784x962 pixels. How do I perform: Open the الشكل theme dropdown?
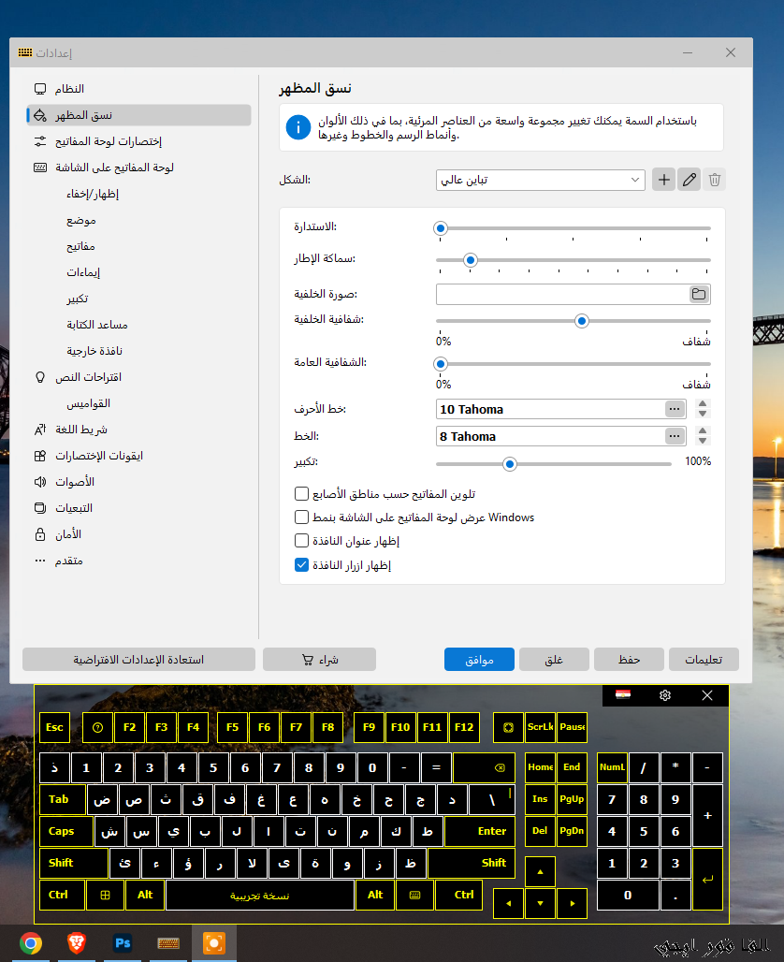[x=540, y=180]
